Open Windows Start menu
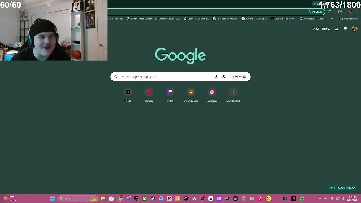The height and width of the screenshot is (203, 361). 53,198
